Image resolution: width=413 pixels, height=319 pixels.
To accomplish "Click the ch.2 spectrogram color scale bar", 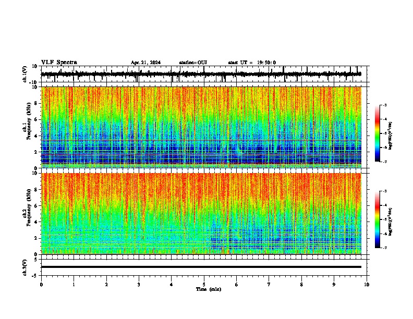I will coord(377,219).
